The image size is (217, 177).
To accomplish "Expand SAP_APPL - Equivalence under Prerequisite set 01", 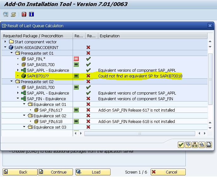I will (18, 70).
